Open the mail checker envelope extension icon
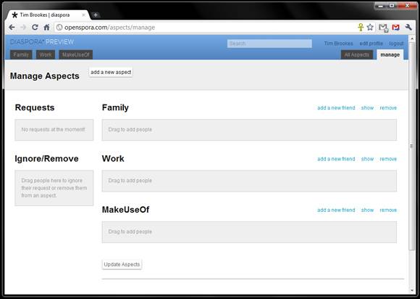Image resolution: width=420 pixels, height=299 pixels. [383, 28]
